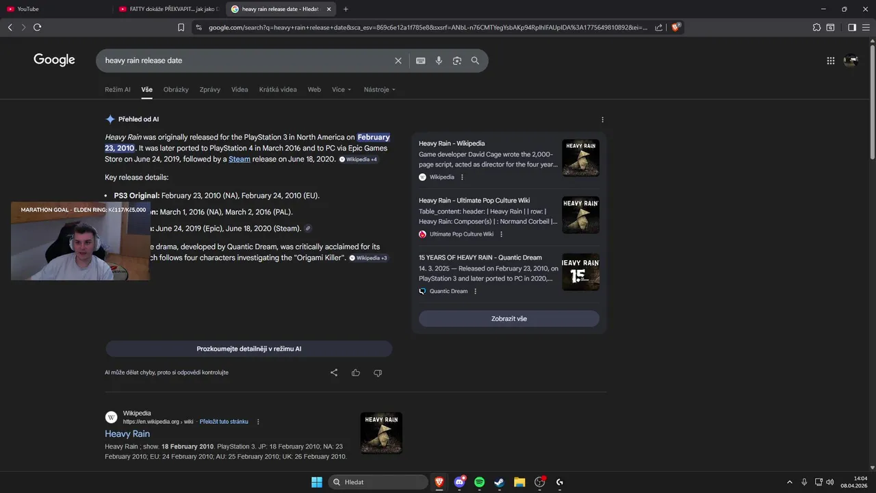Open 15 YEARS OF HEAVY RAIN source card
Viewport: 876px width, 493px height.
click(509, 273)
